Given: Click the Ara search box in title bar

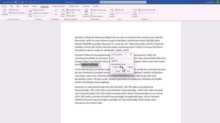Looking at the screenshot, I should click(123, 2).
